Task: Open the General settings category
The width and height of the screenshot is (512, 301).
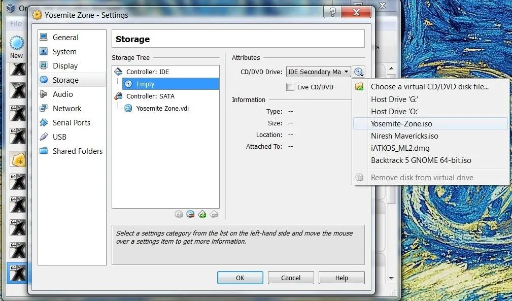Action: coord(72,37)
